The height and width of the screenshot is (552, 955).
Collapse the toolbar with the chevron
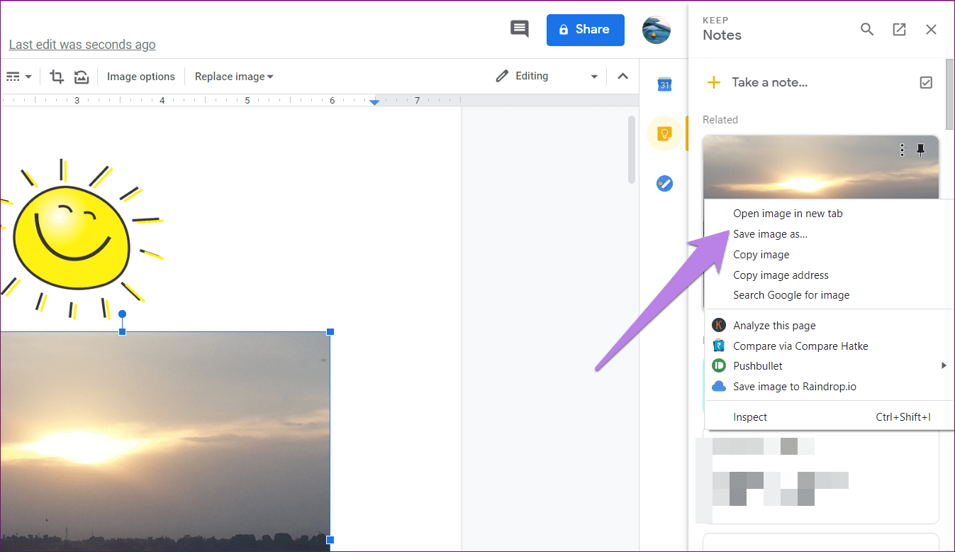(x=622, y=76)
